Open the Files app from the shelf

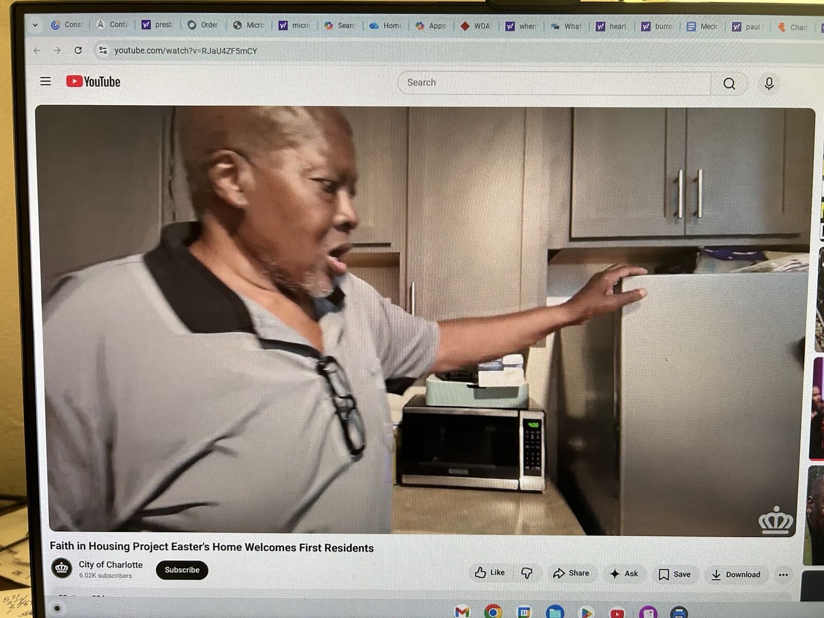tap(555, 612)
